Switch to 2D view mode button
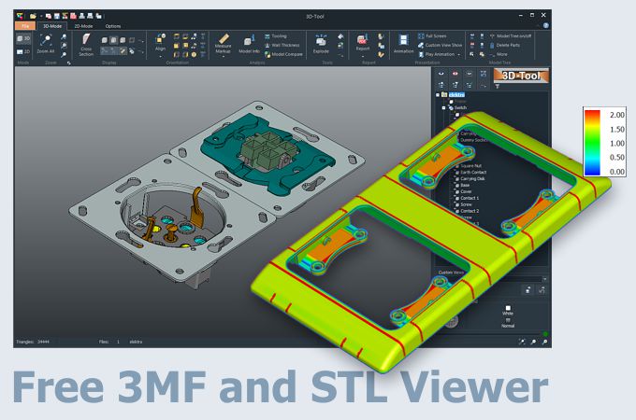The width and height of the screenshot is (636, 420). (x=22, y=53)
